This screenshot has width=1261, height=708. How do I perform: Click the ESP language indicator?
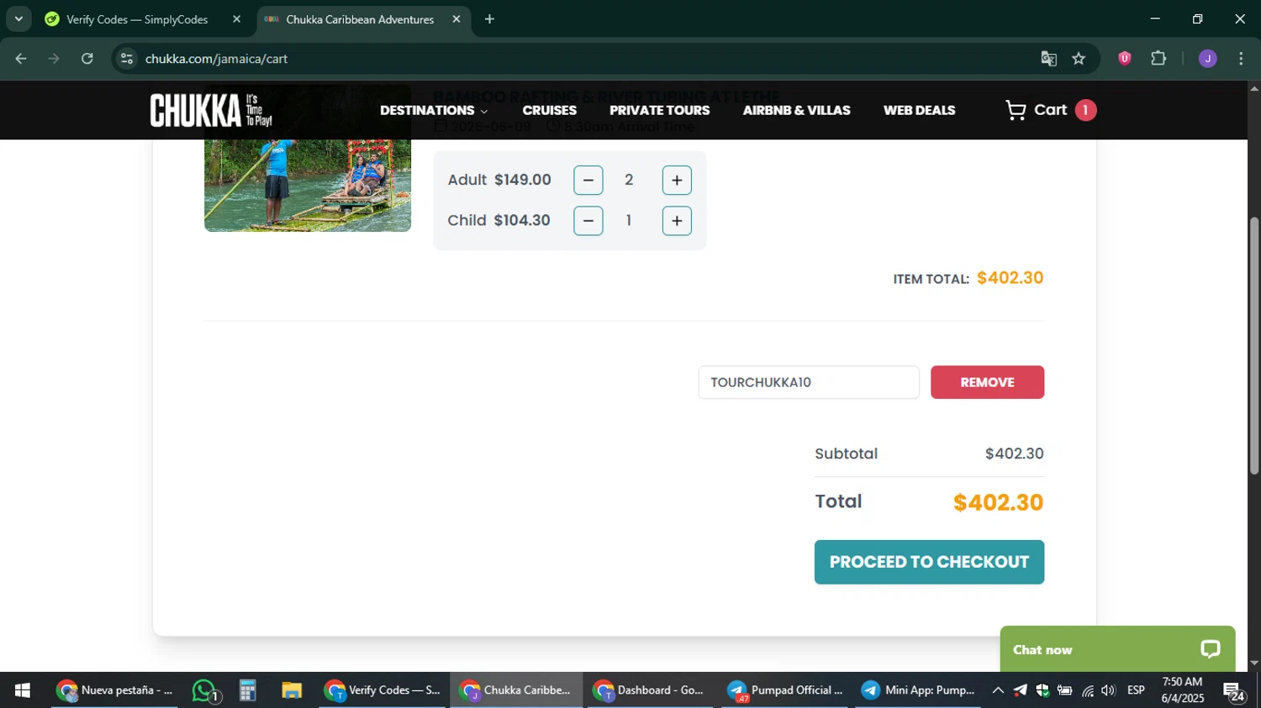[x=1136, y=690]
